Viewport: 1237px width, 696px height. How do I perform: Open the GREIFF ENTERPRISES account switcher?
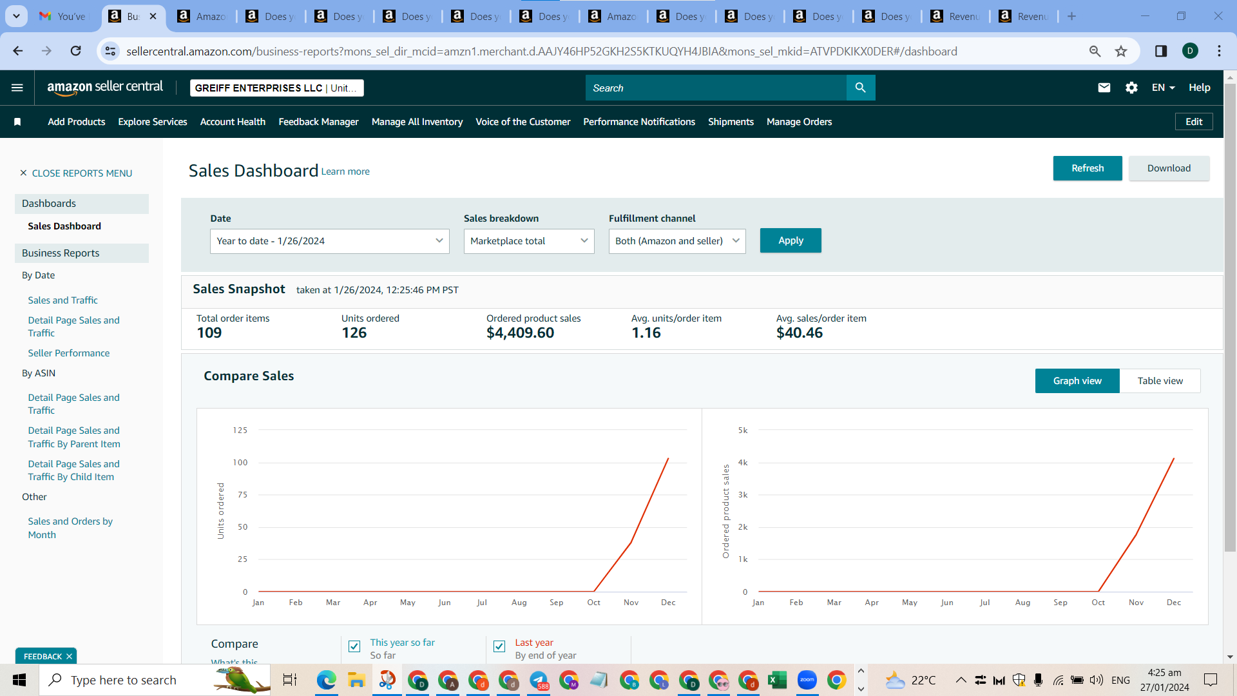point(277,88)
